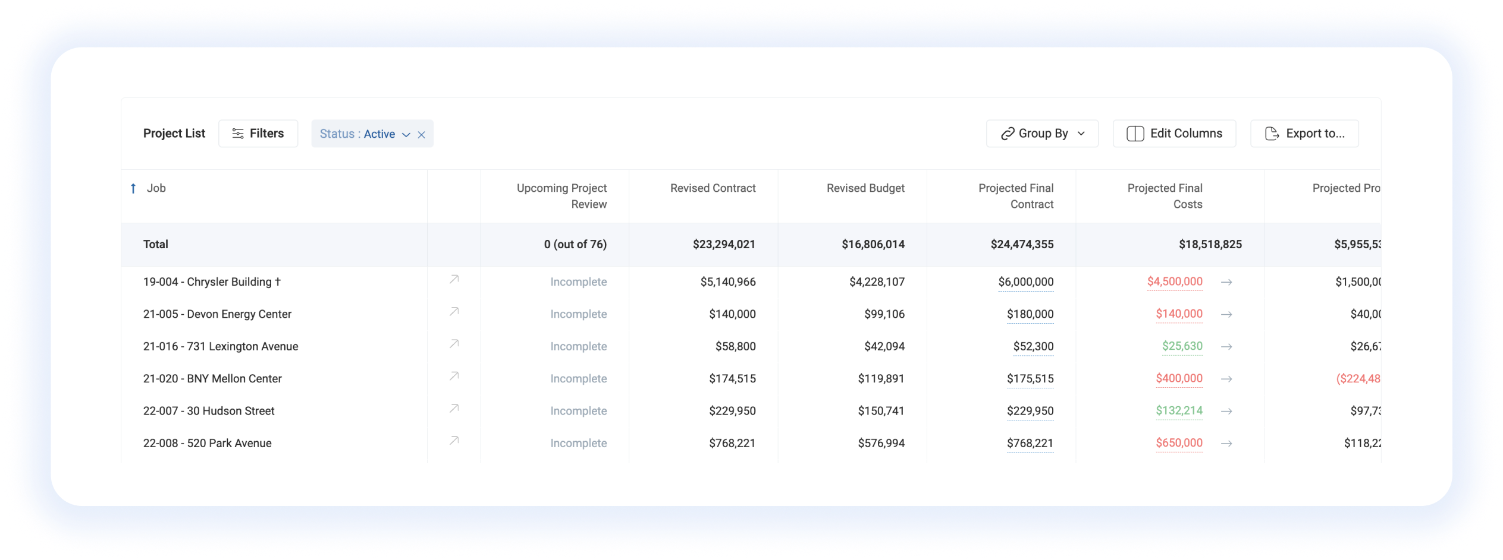Screen dimensions: 1503x560
Task: Open the 731 Lexington Avenue arrow icon
Action: pos(454,344)
